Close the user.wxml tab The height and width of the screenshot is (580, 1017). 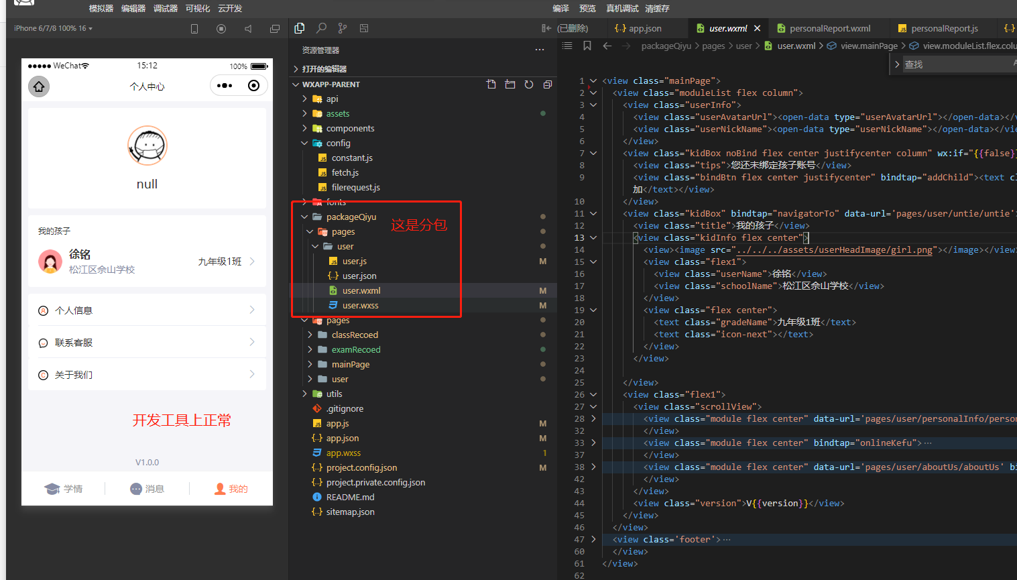pyautogui.click(x=758, y=28)
